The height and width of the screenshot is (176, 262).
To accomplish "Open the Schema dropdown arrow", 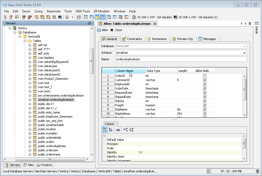I will (244, 53).
